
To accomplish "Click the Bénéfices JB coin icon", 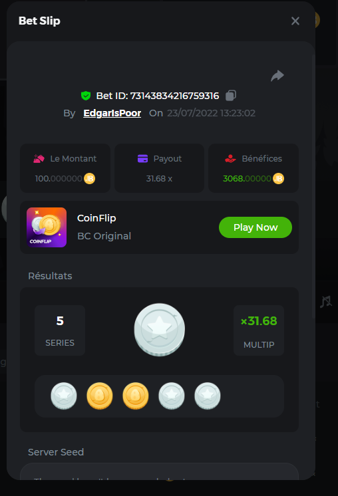I will pyautogui.click(x=279, y=179).
